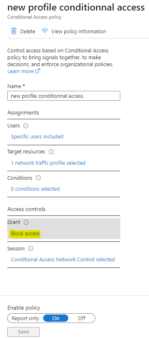This screenshot has height=338, width=149.
Task: Turn Enable policy Off
Action: [x=82, y=318]
